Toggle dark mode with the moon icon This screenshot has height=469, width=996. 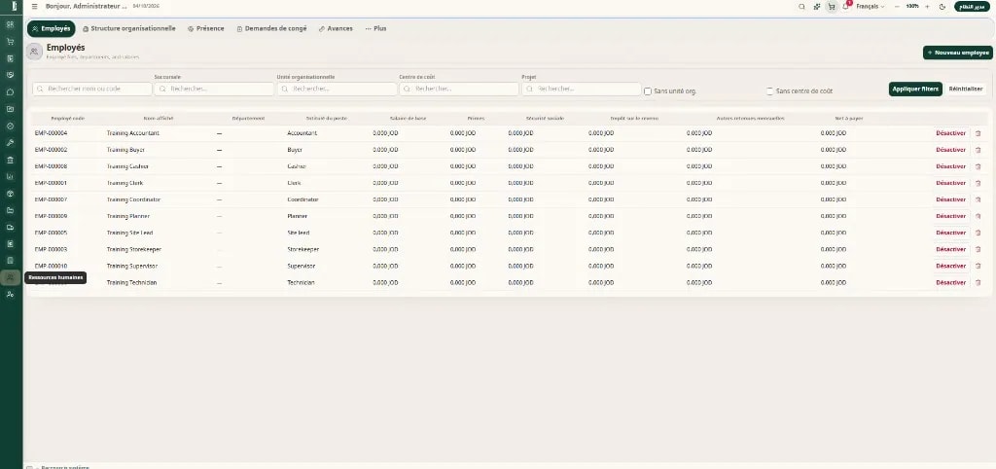pyautogui.click(x=942, y=7)
